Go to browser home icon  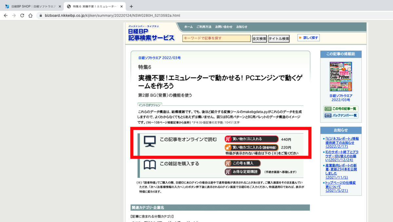pos(30,15)
